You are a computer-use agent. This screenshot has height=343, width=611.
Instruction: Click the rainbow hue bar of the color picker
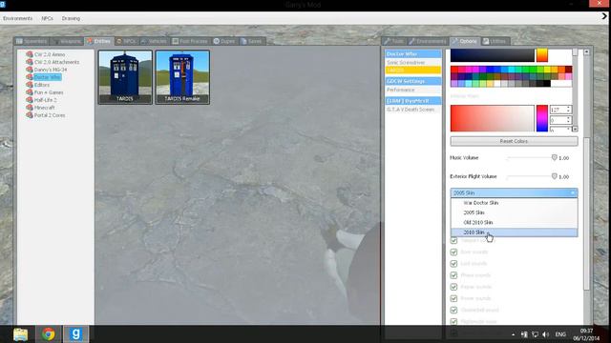542,118
